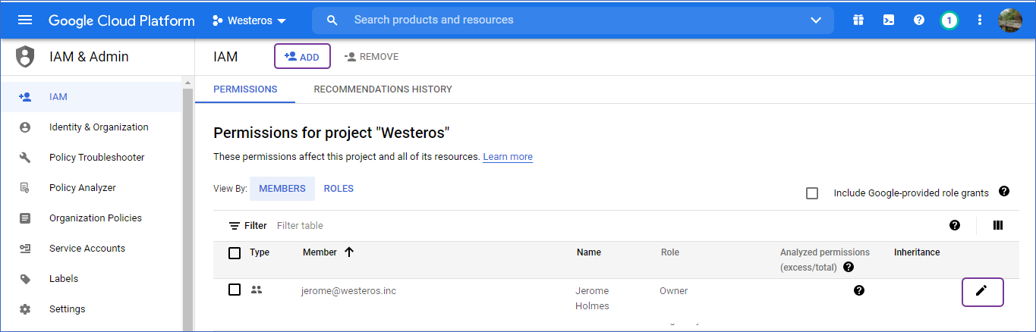Open the hamburger navigation menu

click(x=25, y=20)
